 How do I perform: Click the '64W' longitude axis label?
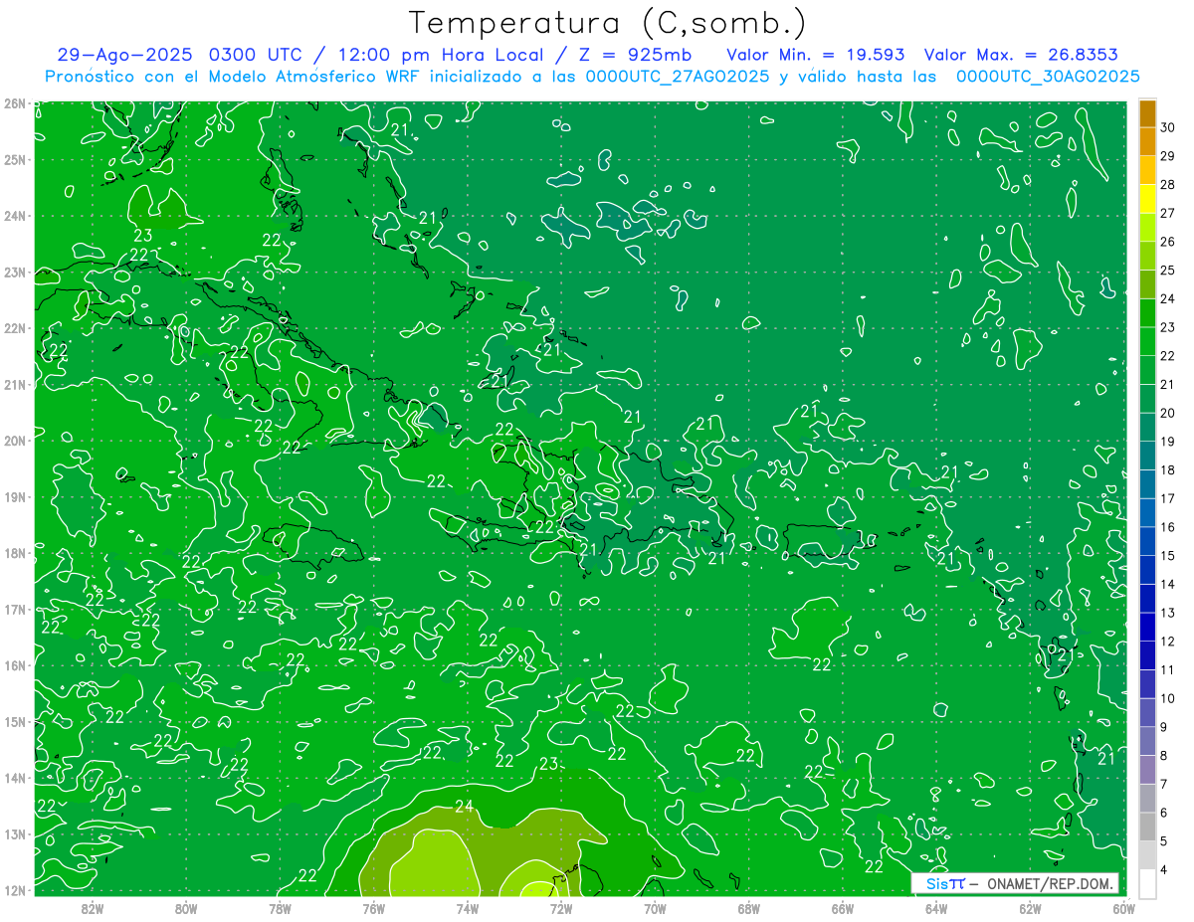pos(936,908)
